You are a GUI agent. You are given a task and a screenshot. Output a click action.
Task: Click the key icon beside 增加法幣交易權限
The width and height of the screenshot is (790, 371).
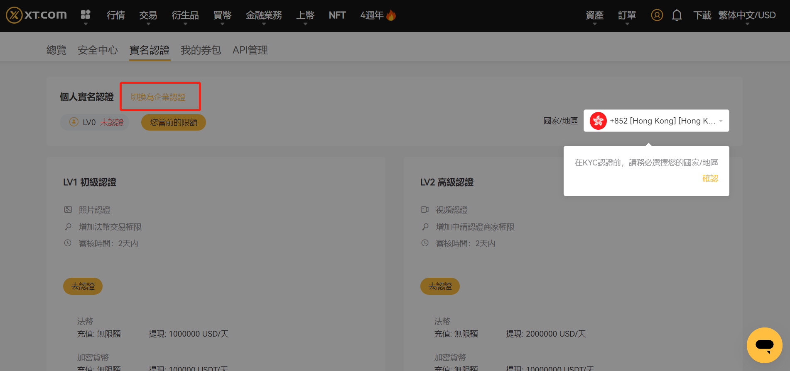pyautogui.click(x=68, y=227)
